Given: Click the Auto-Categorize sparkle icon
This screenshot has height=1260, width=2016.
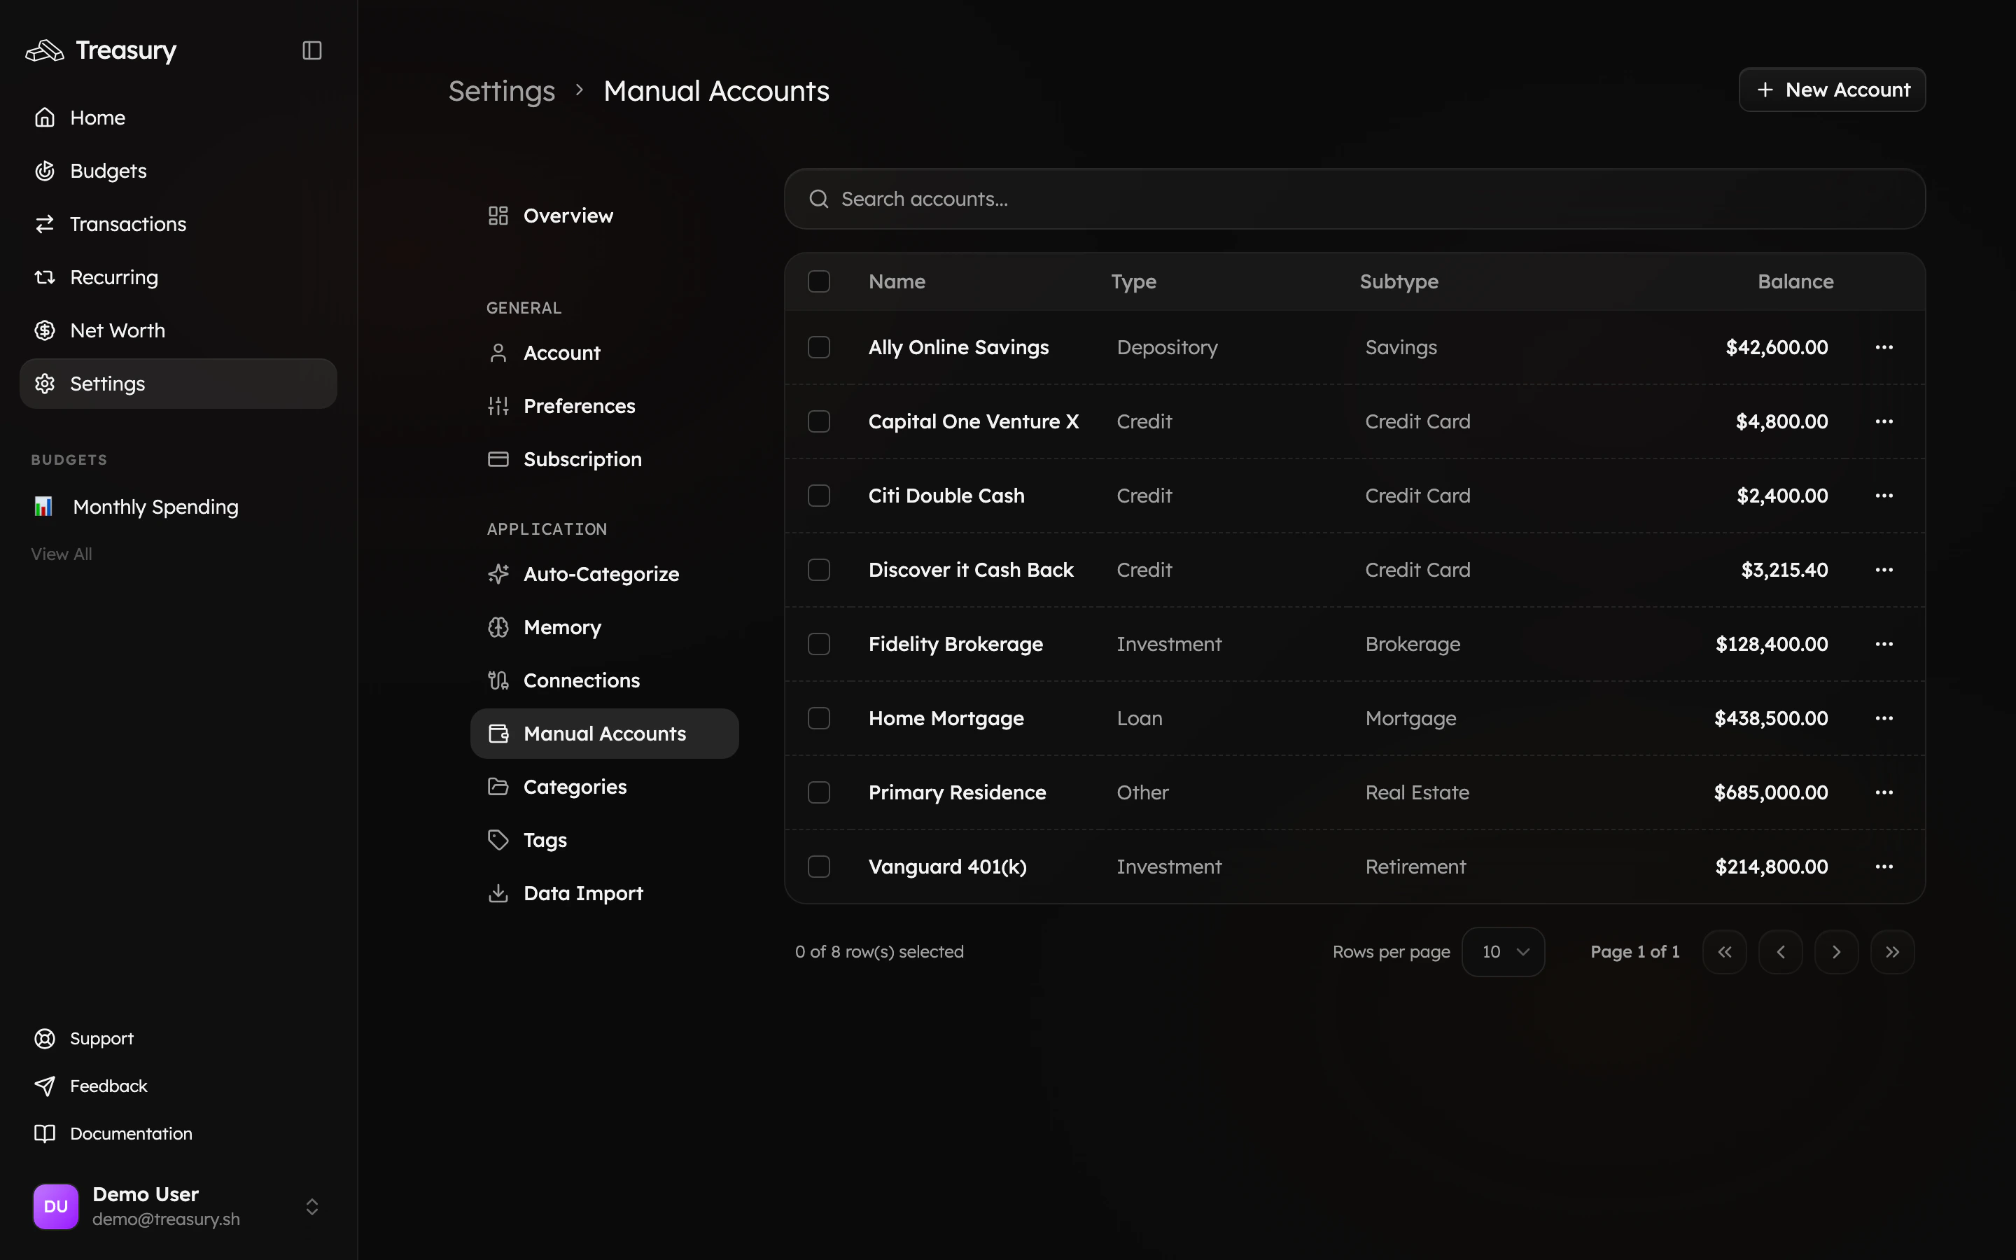Looking at the screenshot, I should click(x=498, y=574).
